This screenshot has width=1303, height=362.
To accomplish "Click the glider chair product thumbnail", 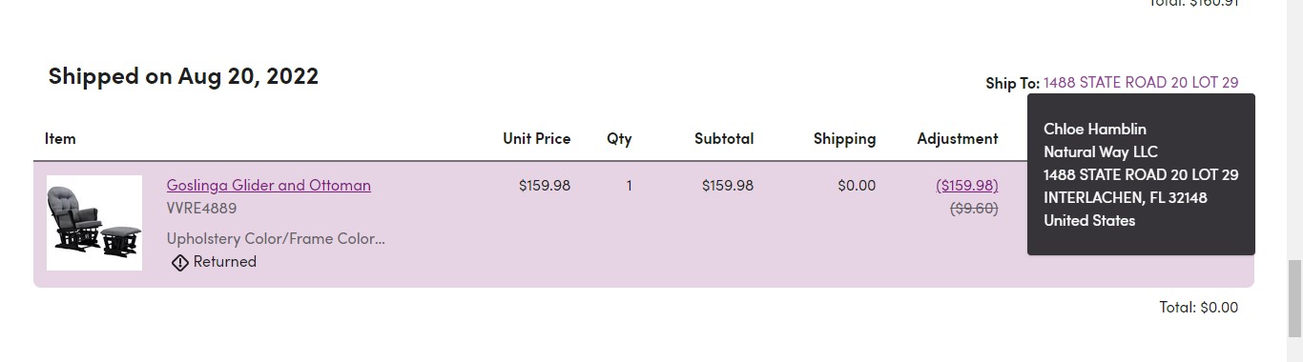I will 94,223.
